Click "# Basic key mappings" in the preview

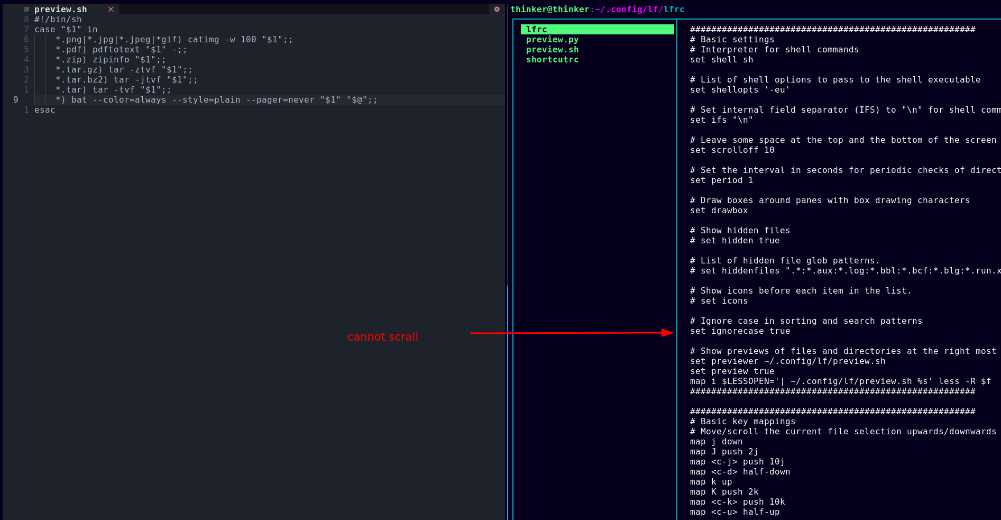(742, 421)
